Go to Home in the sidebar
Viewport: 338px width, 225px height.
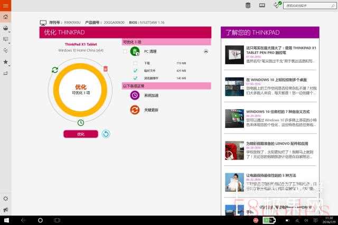tap(5, 17)
